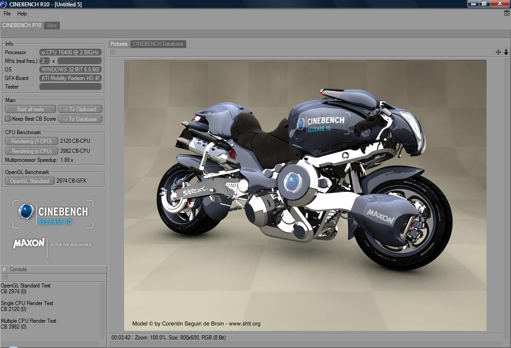Run the Rendering (1 CPU) benchmark
511x348 pixels.
tap(32, 141)
